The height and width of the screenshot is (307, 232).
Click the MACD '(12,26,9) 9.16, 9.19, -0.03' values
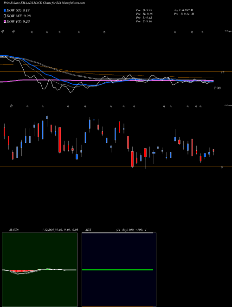coord(60,230)
